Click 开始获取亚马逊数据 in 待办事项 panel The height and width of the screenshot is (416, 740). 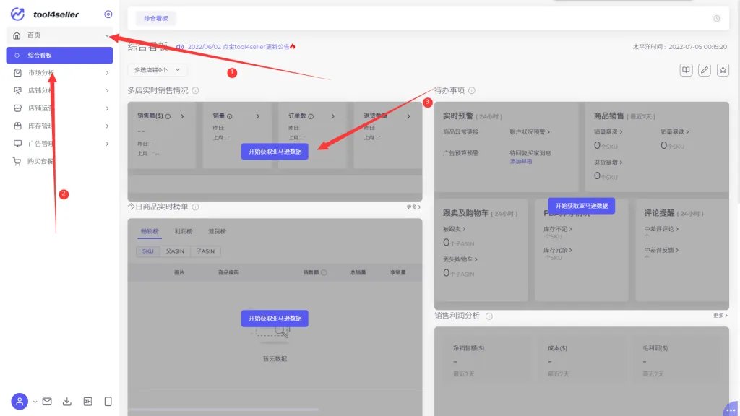(582, 206)
